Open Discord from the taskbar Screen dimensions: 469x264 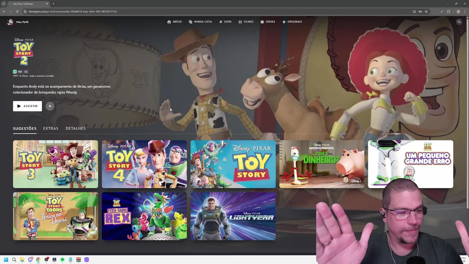pyautogui.click(x=30, y=260)
